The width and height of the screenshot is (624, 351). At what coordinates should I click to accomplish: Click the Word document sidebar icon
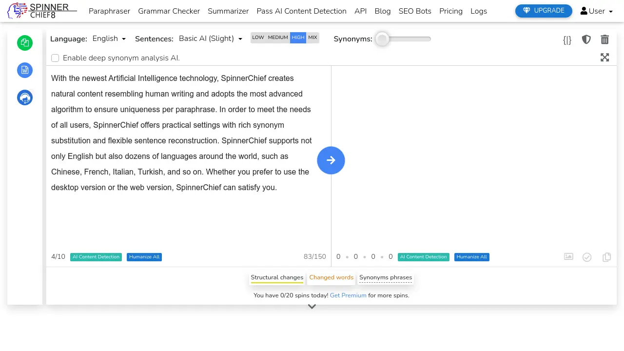25,70
